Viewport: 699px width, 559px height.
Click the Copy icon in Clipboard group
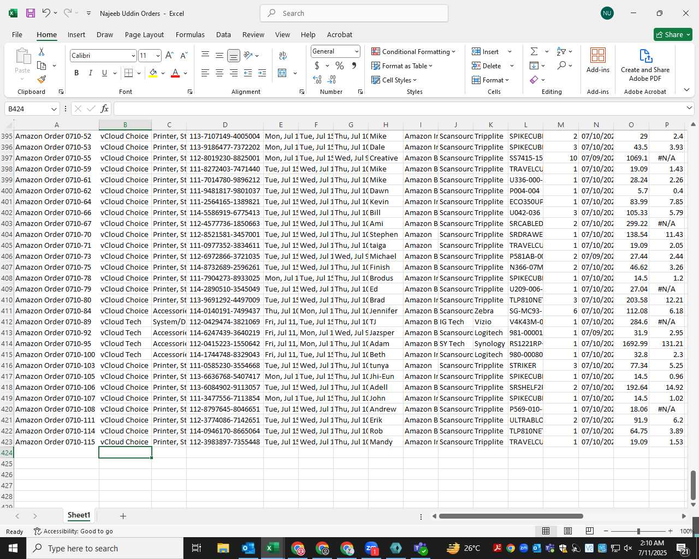42,66
